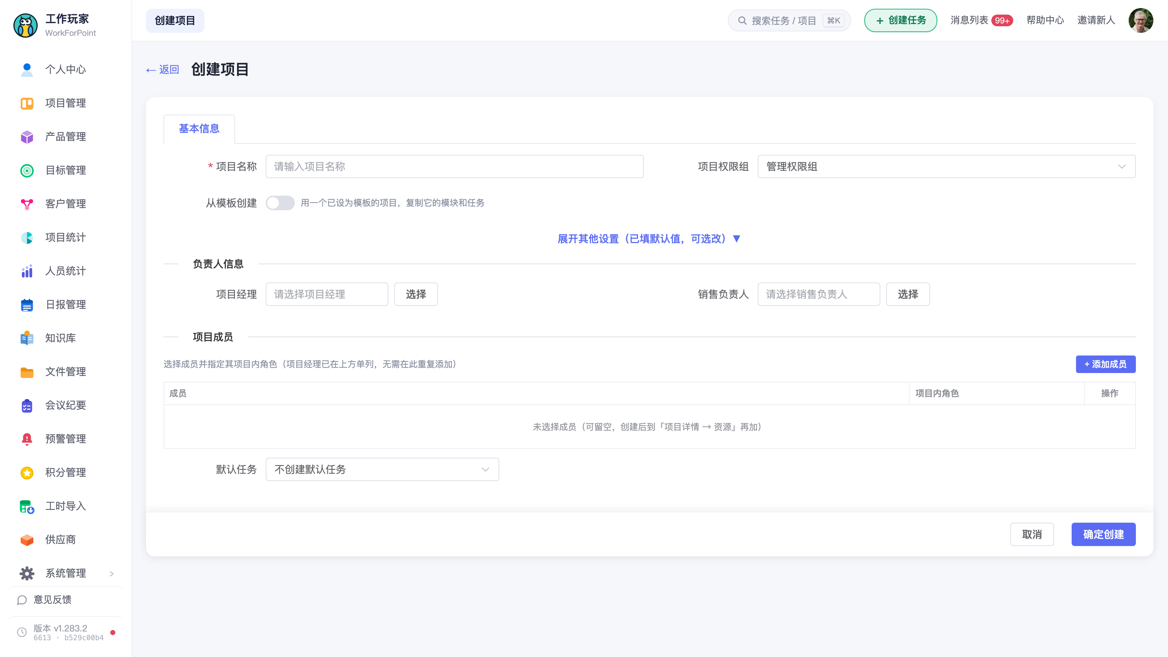Click the 人员统计 bar chart icon

27,271
